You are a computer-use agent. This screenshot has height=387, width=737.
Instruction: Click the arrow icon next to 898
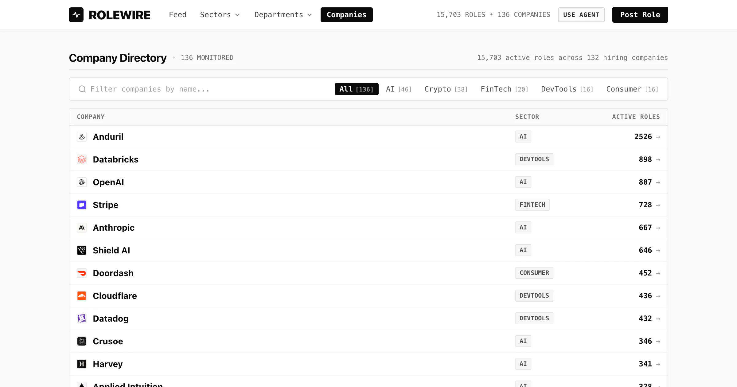[x=658, y=160]
